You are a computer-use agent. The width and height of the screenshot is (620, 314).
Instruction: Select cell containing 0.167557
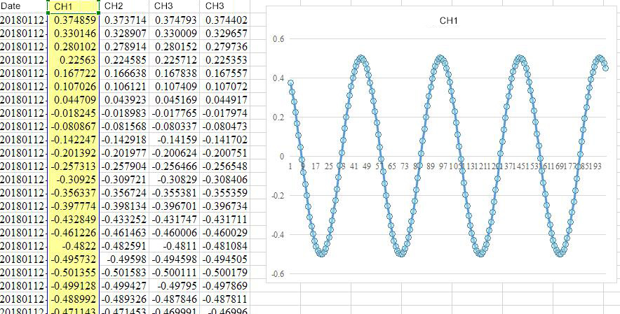[x=226, y=73]
